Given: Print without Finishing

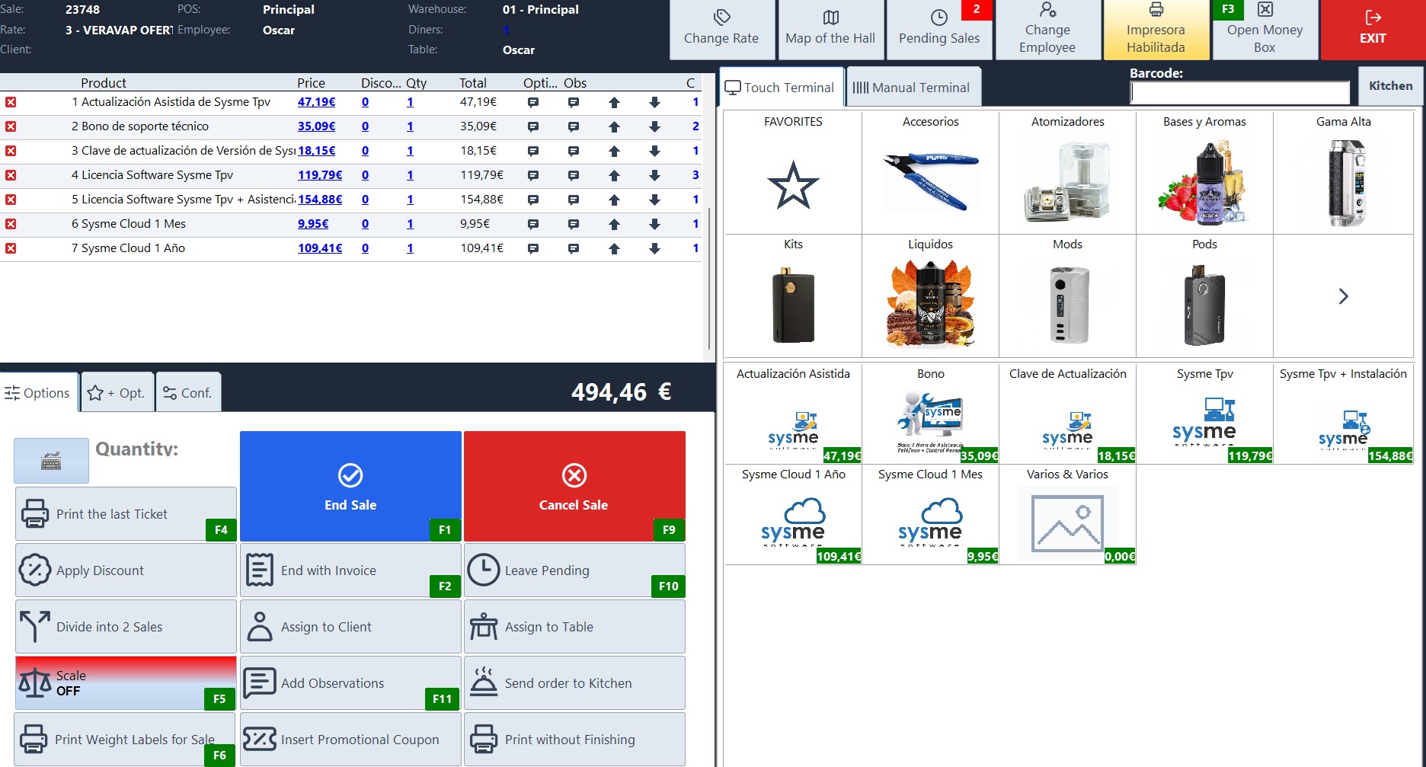Looking at the screenshot, I should click(x=574, y=739).
